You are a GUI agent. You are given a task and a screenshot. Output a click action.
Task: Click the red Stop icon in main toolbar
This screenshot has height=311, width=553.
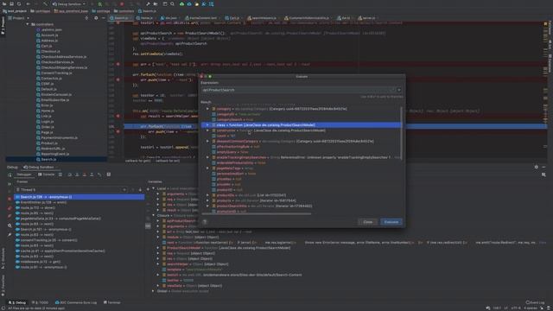(x=122, y=3)
